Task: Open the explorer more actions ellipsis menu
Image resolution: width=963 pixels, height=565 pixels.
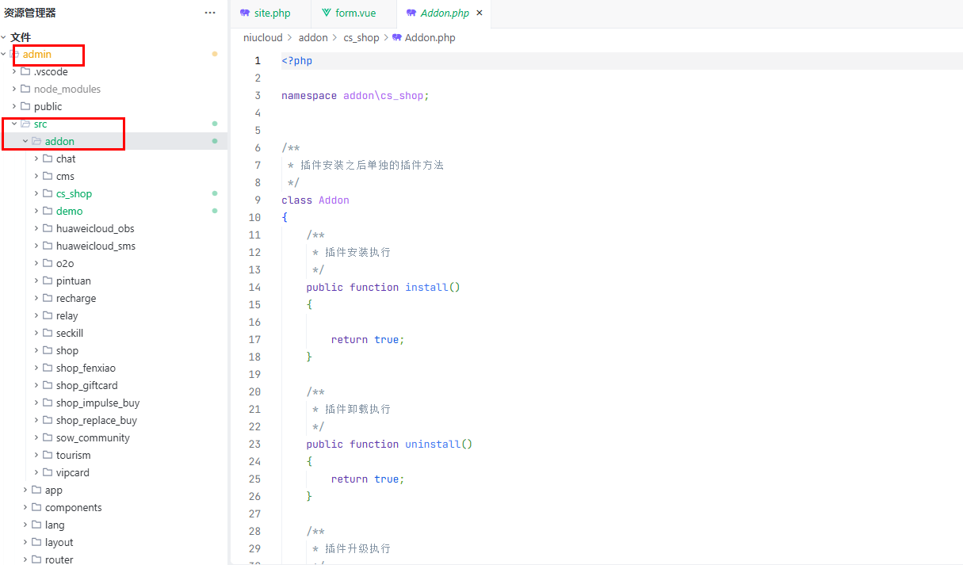Action: coord(210,13)
